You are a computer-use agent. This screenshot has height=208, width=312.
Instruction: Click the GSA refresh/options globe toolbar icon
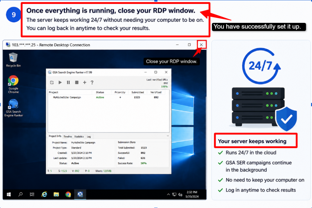click(52, 82)
